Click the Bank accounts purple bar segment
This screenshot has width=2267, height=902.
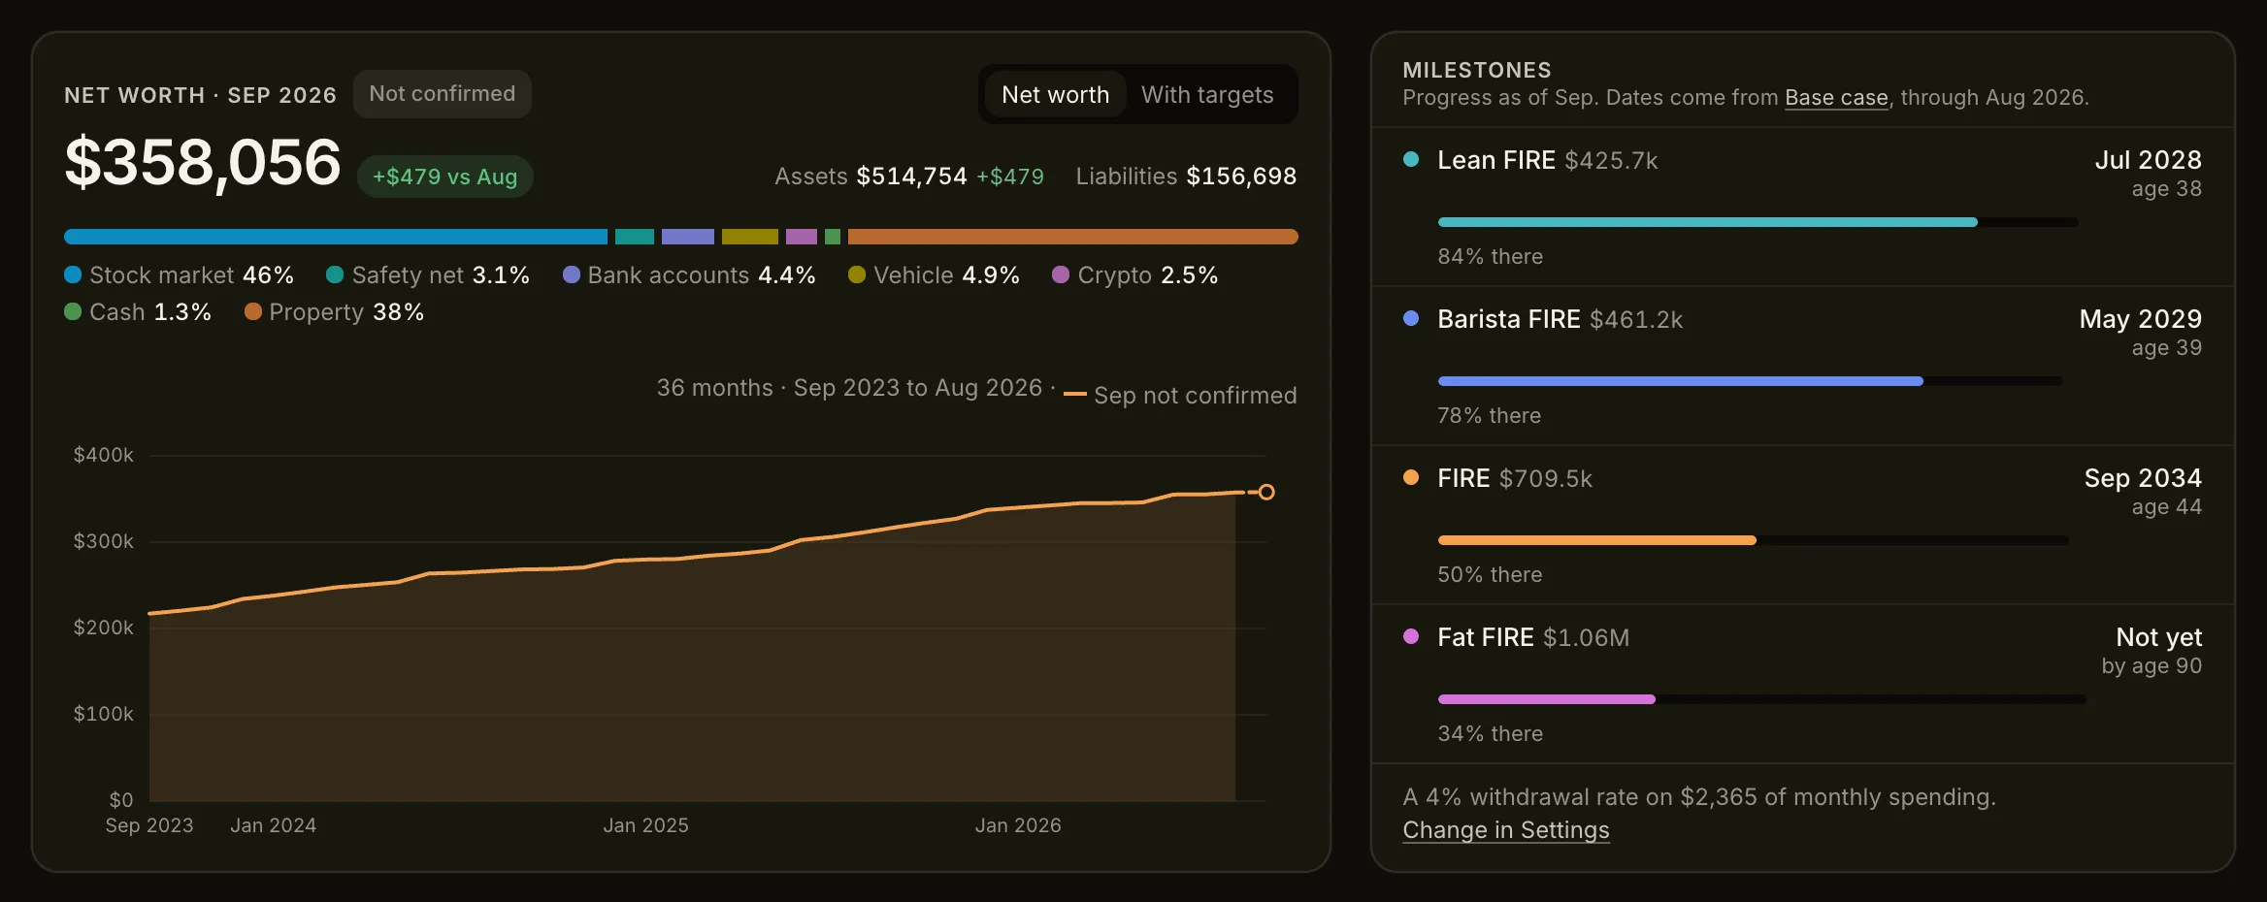tap(688, 237)
